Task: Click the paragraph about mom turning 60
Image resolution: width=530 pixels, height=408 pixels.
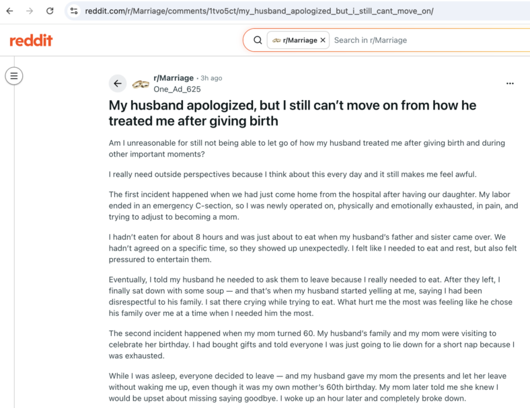Action: [x=311, y=345]
